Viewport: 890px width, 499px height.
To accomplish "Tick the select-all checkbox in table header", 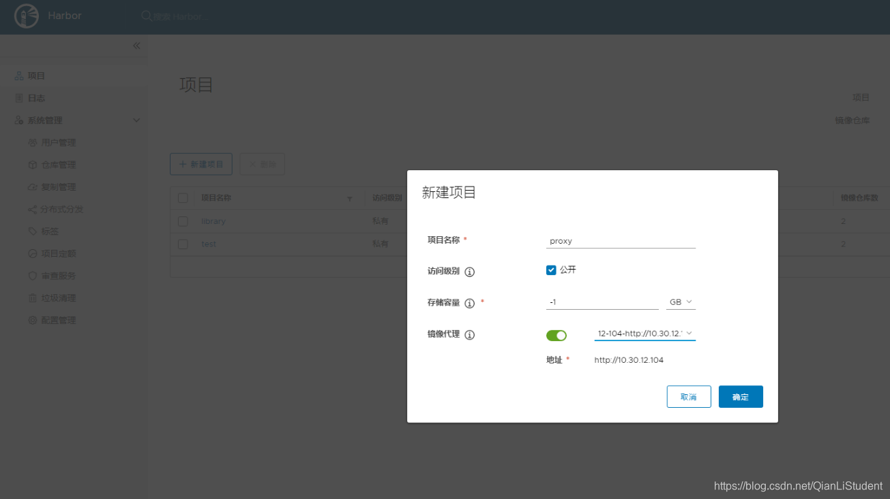I will 183,198.
